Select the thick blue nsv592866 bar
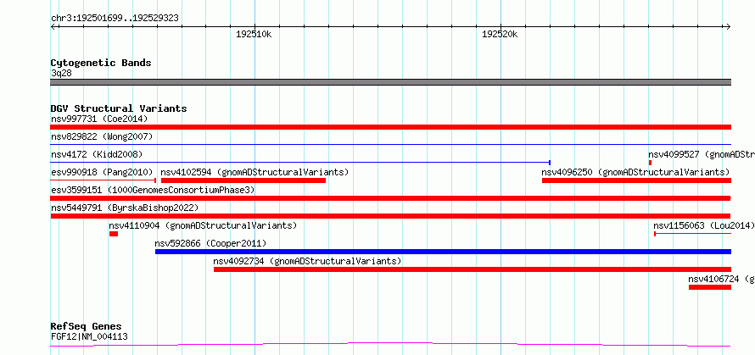This screenshot has height=355, width=755. 443,252
